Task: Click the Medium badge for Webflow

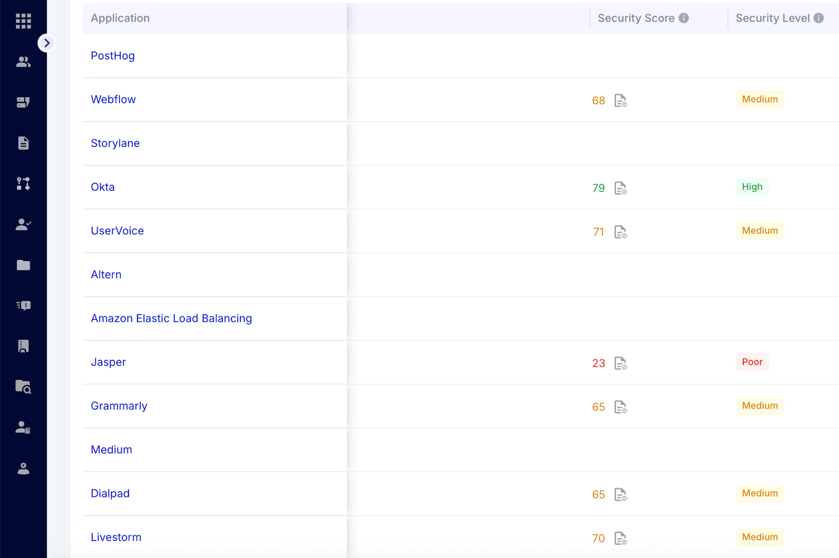Action: [760, 100]
